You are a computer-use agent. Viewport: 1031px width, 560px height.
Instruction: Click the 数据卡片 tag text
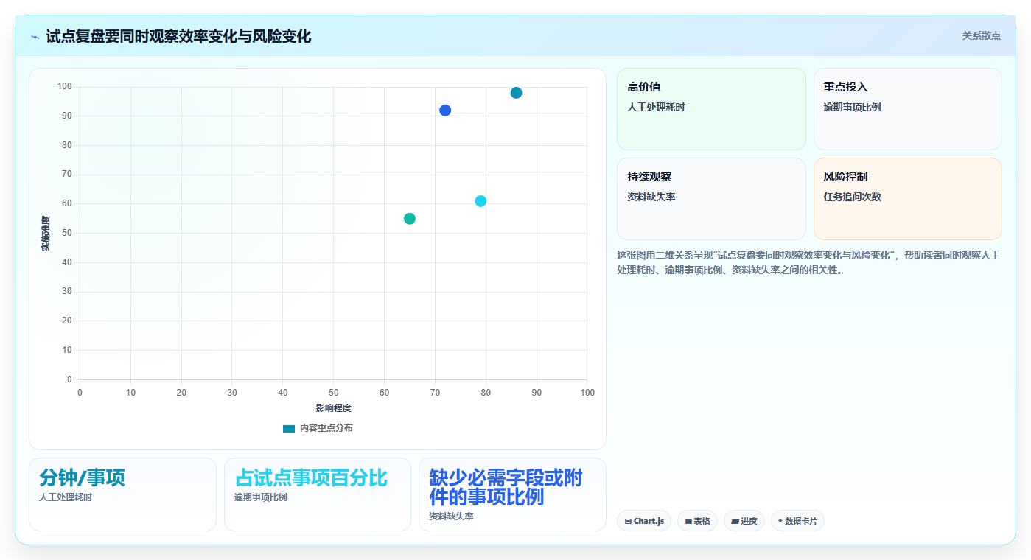pos(801,521)
